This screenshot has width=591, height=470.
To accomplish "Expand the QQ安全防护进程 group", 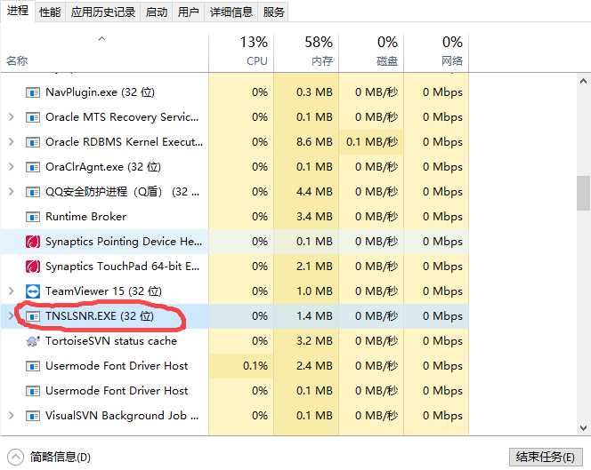I will click(12, 192).
